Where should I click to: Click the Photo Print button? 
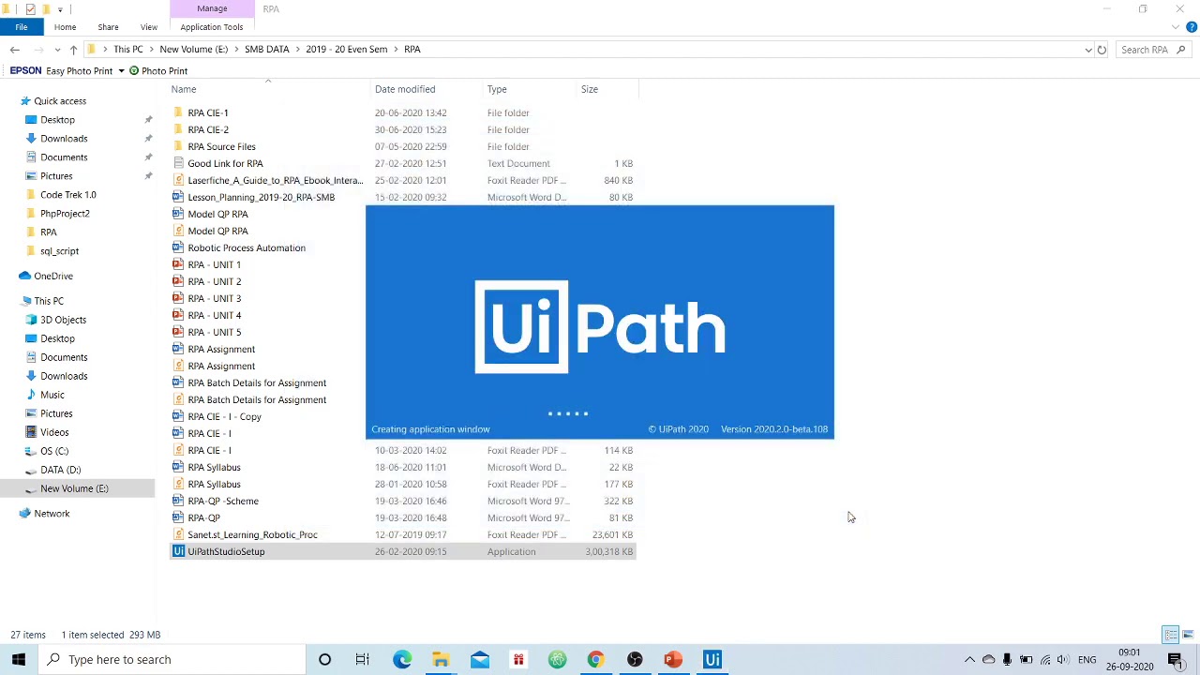pos(158,71)
